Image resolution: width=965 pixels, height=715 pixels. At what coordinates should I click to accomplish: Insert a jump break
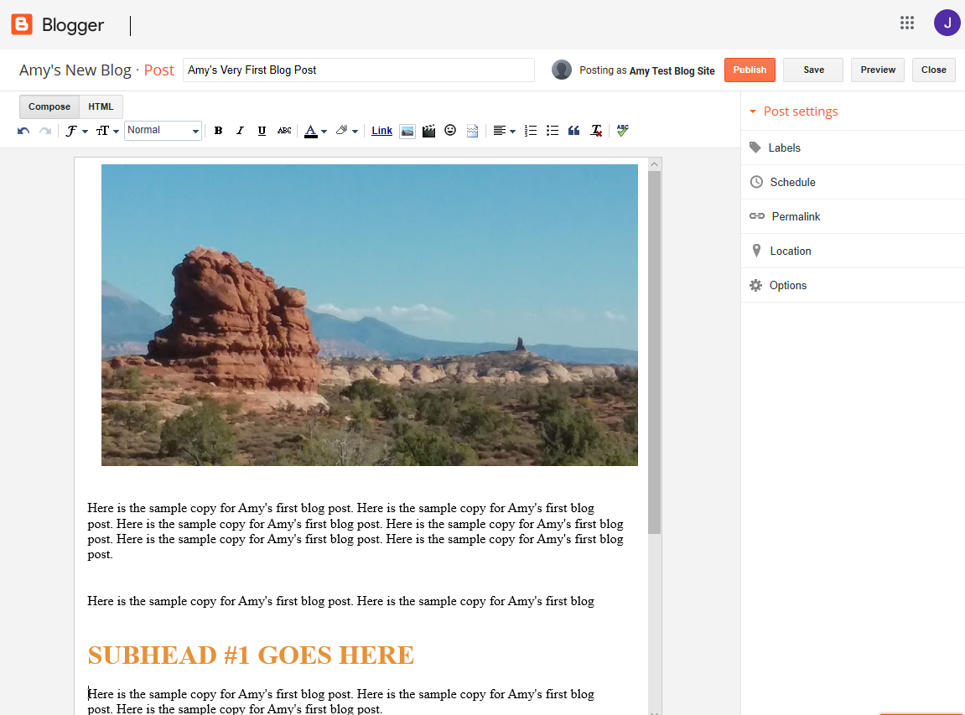coord(472,131)
